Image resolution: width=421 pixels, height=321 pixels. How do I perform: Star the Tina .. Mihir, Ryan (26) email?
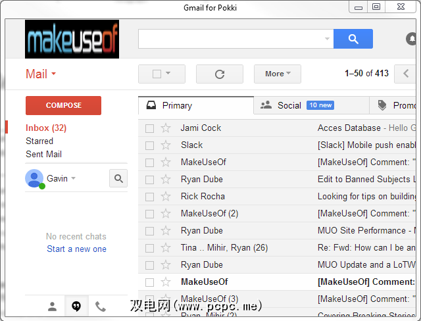pyautogui.click(x=166, y=248)
